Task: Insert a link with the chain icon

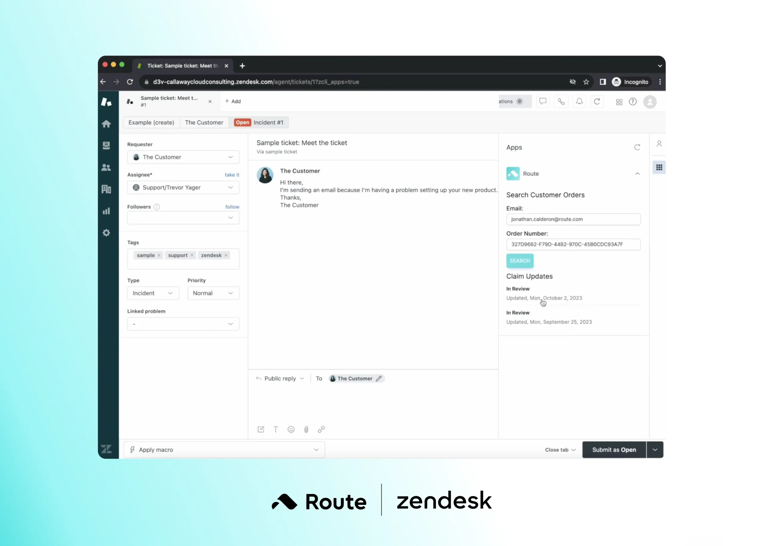Action: pos(321,429)
